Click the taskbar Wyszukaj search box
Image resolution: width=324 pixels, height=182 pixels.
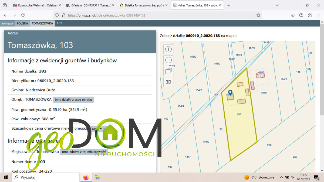[45, 177]
